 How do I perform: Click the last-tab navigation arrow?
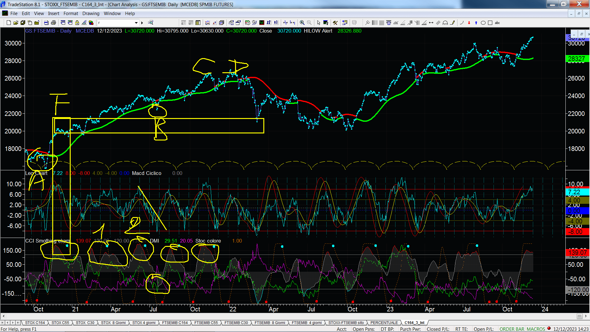[18, 323]
